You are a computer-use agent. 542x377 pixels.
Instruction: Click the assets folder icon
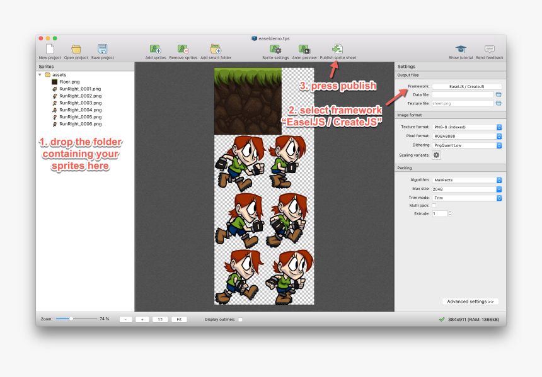[48, 74]
